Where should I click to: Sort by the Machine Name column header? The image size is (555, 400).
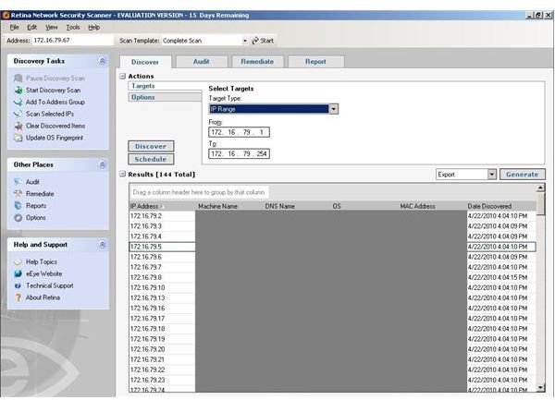click(x=229, y=206)
